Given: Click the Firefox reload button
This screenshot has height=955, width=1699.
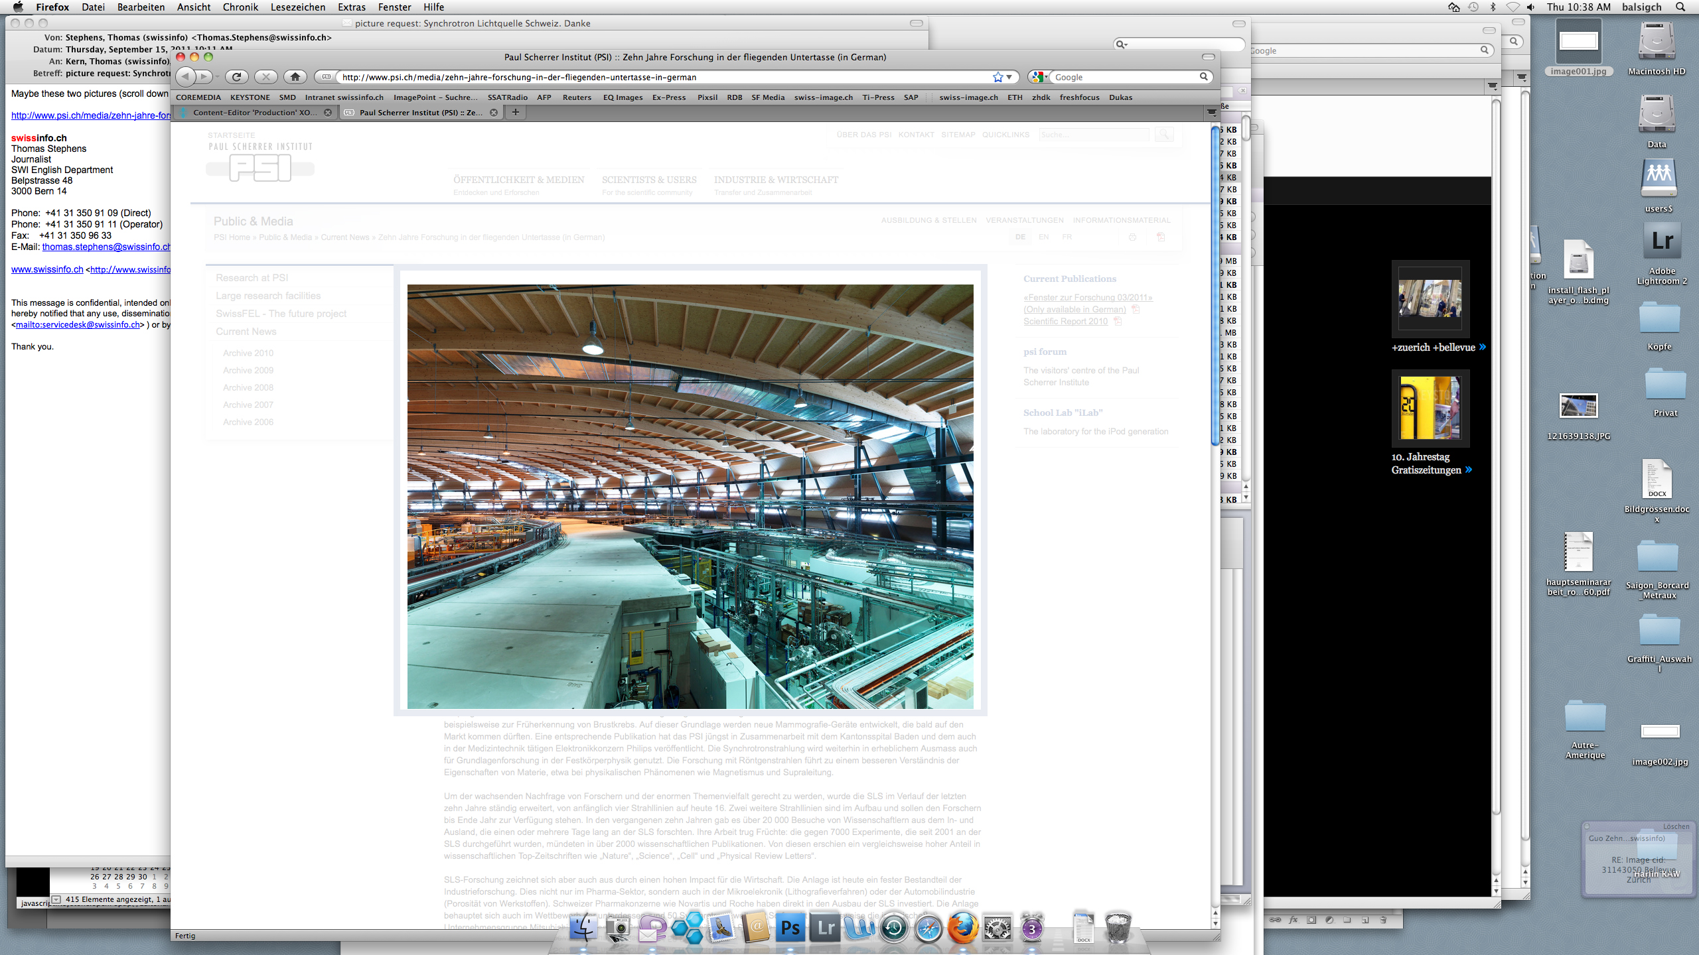Looking at the screenshot, I should [236, 77].
